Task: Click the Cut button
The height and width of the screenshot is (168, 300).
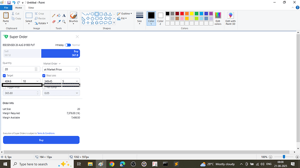Action: tap(16, 13)
